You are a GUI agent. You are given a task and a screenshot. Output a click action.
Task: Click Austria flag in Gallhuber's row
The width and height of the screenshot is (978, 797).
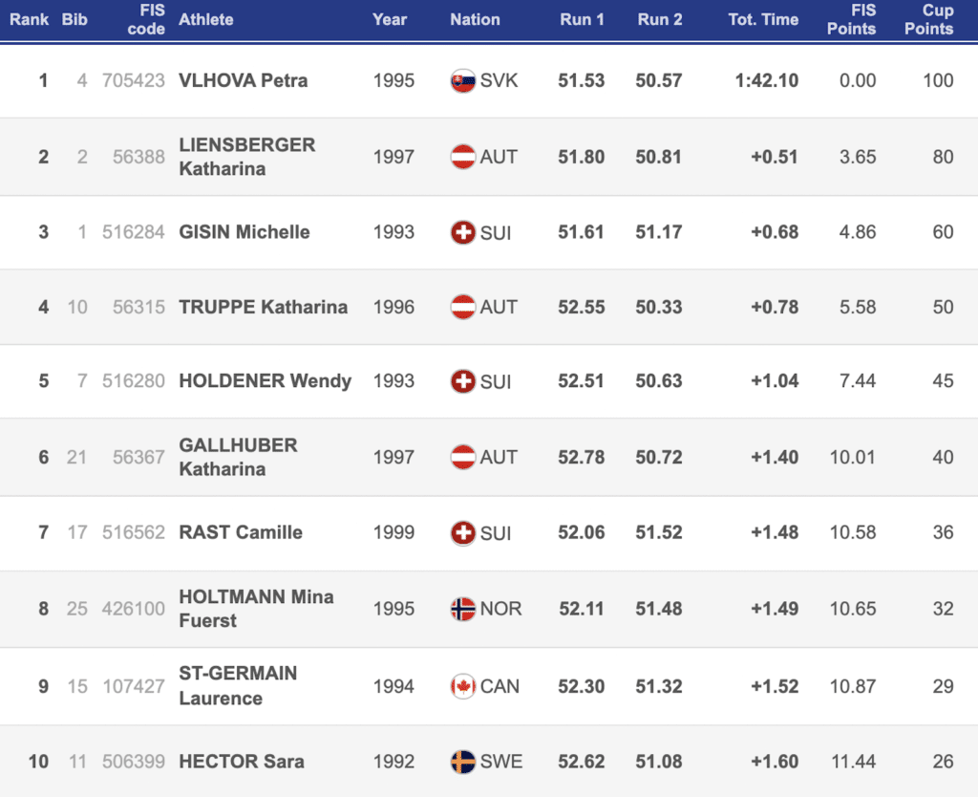point(462,458)
